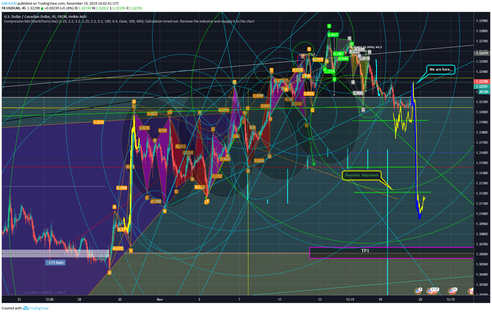
Task: Open the Glitch420 author name in the header
Action: [x=9, y=3]
